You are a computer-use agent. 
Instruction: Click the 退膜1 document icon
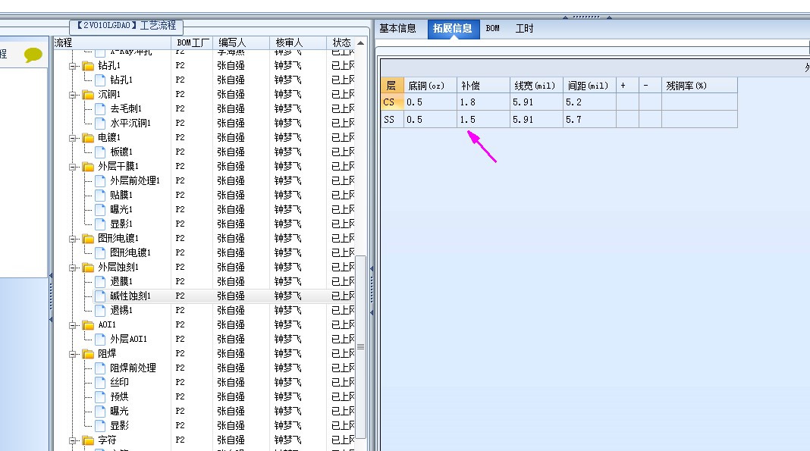tap(100, 282)
